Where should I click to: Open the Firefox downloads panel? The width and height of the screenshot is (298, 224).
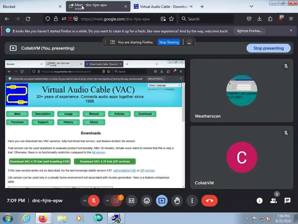pos(259,19)
